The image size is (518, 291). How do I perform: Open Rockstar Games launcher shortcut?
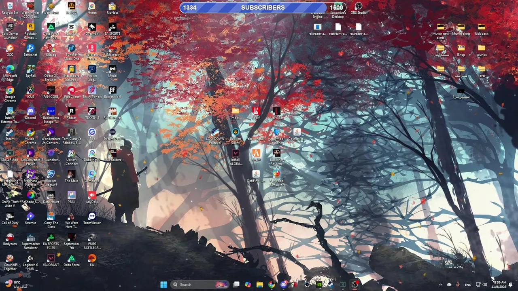point(30,31)
